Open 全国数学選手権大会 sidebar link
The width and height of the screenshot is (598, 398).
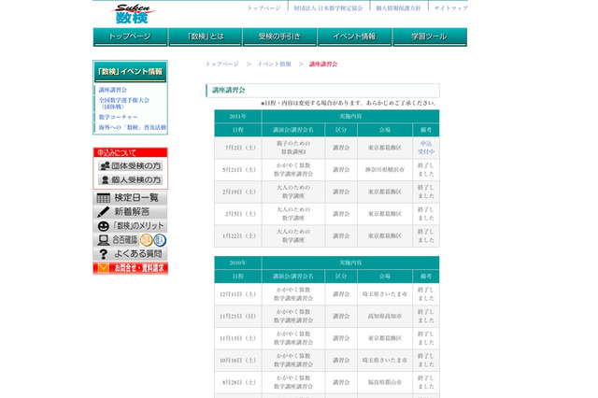click(124, 104)
